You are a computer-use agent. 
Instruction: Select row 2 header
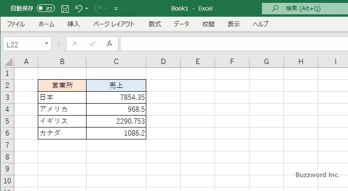pyautogui.click(x=7, y=85)
